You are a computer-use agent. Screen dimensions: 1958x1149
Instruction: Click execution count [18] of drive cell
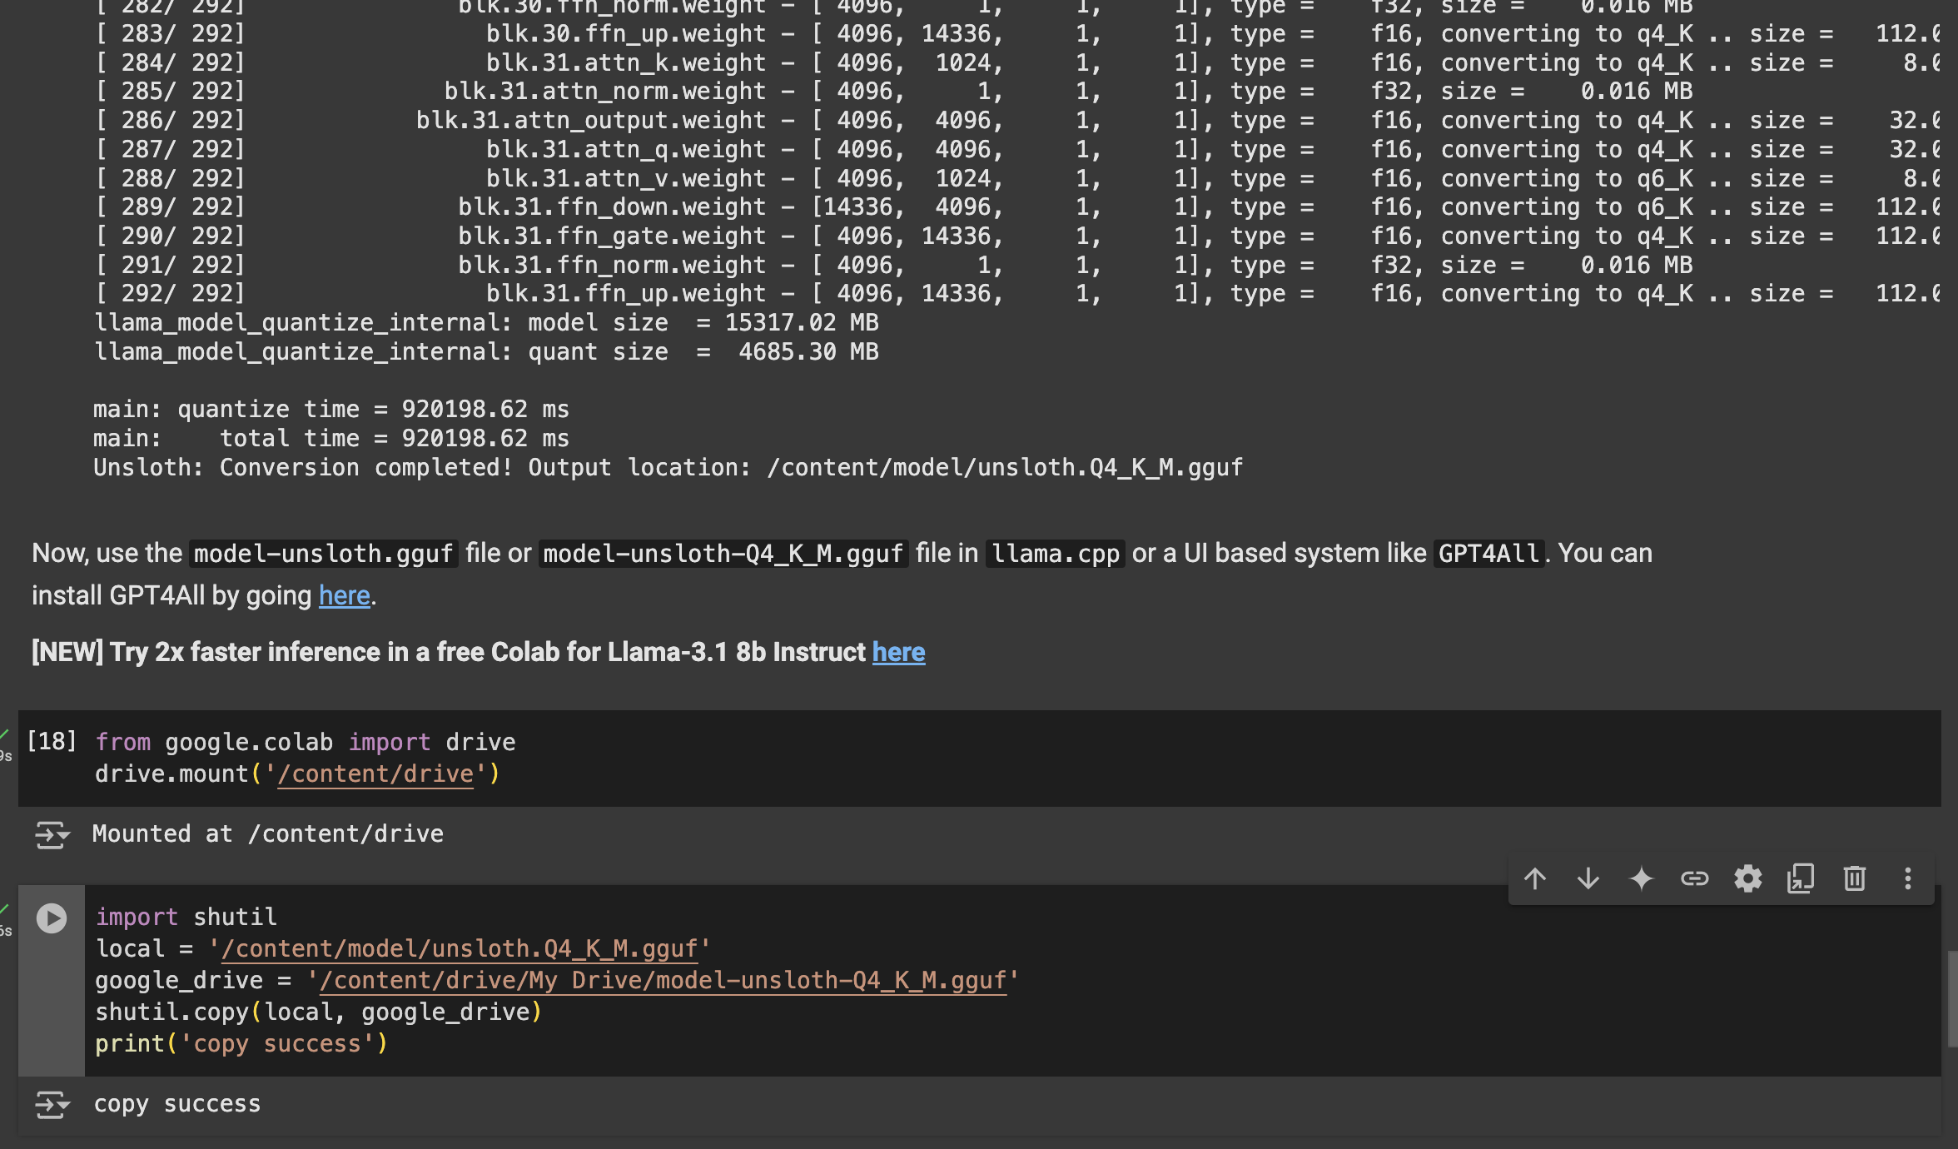(52, 741)
